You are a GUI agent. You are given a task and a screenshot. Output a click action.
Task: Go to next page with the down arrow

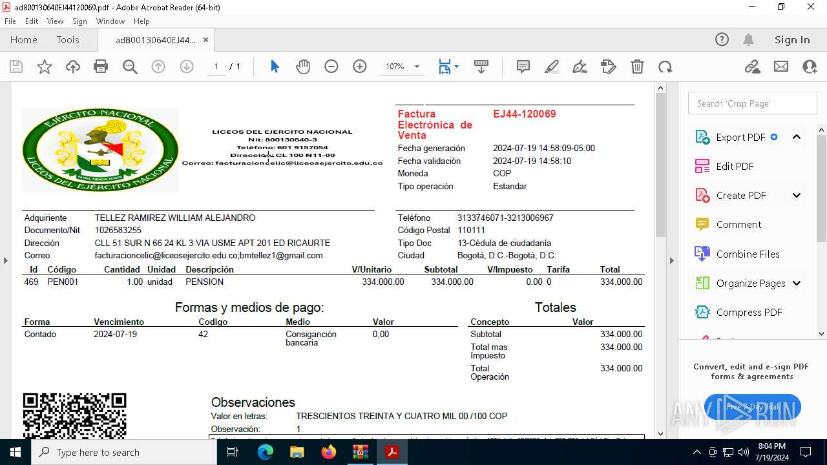coord(187,67)
